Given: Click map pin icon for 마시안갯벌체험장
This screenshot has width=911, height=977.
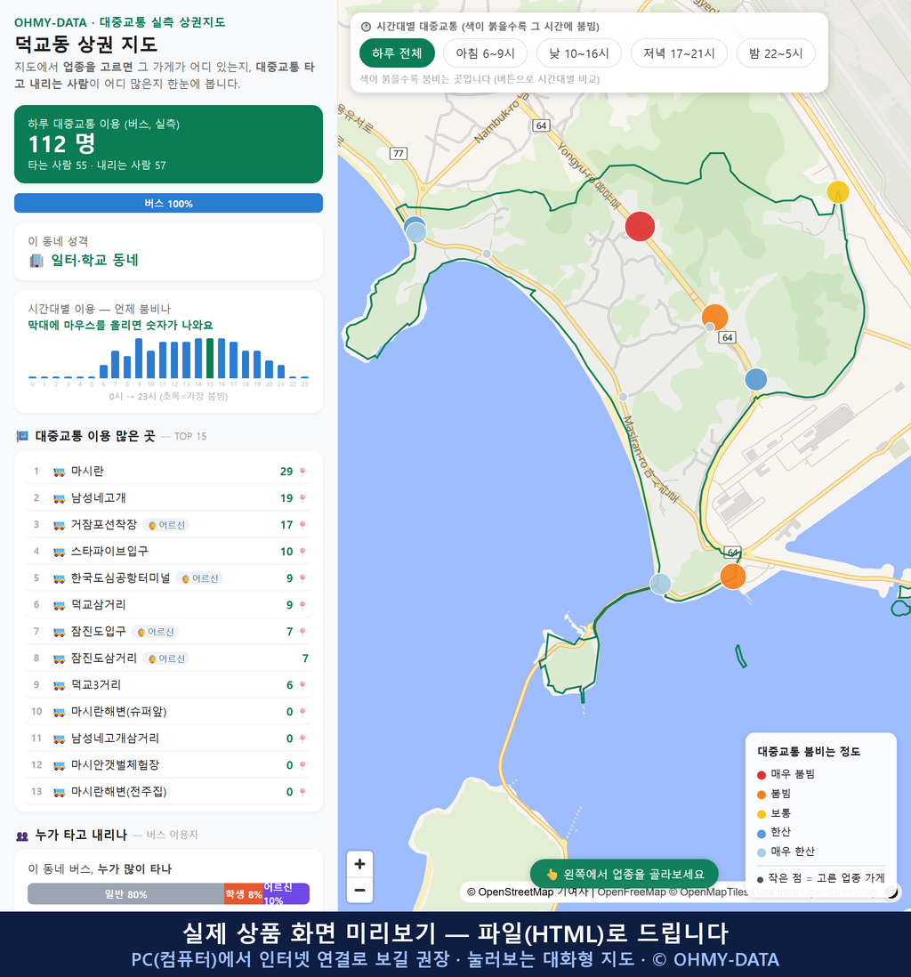Looking at the screenshot, I should click(x=302, y=765).
